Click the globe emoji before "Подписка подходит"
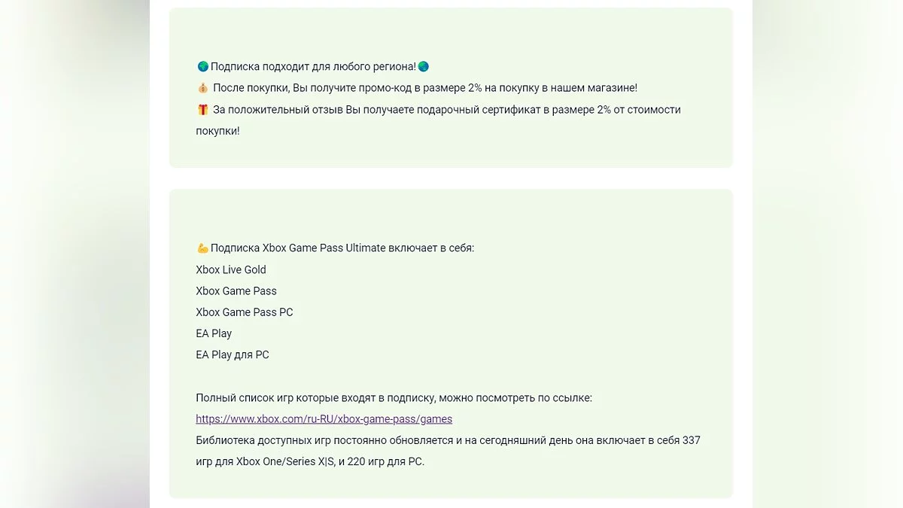Image resolution: width=903 pixels, height=508 pixels. [x=202, y=67]
